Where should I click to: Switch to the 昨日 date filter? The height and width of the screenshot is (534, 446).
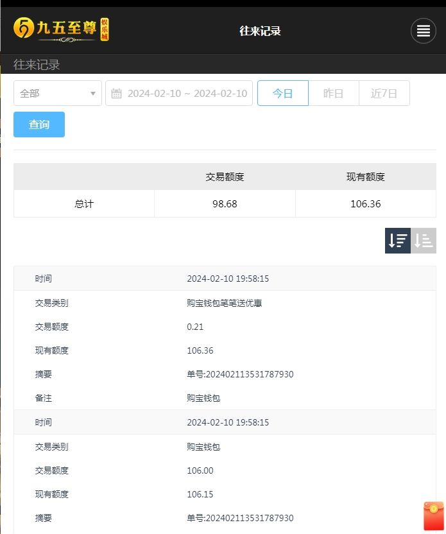pos(333,94)
